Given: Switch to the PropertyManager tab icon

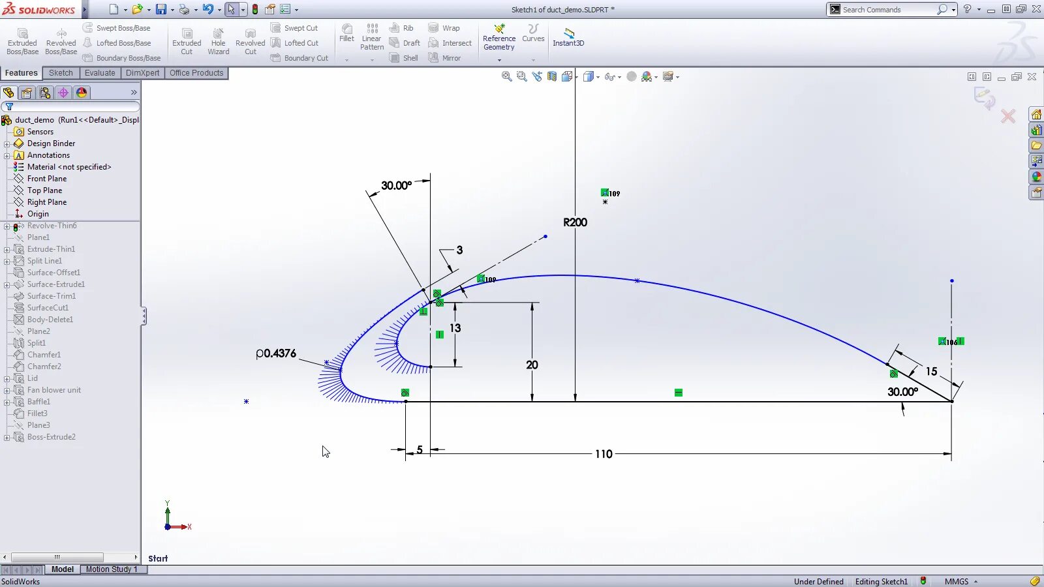Looking at the screenshot, I should tap(27, 93).
